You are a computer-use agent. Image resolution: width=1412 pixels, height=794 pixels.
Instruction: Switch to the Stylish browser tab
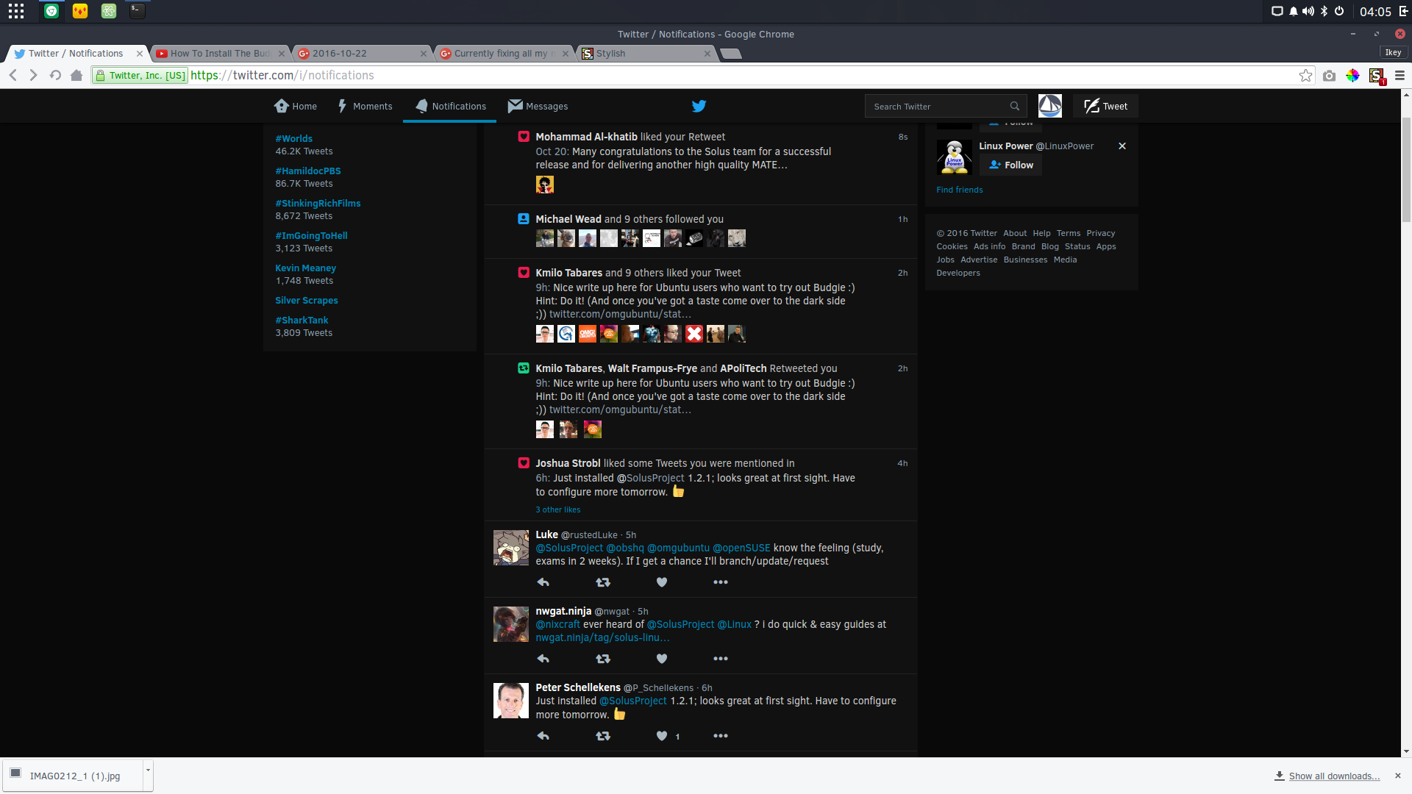point(646,54)
